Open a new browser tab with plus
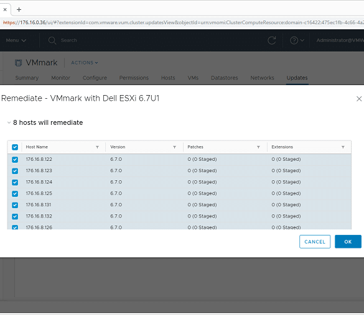The width and height of the screenshot is (364, 315). click(x=19, y=9)
